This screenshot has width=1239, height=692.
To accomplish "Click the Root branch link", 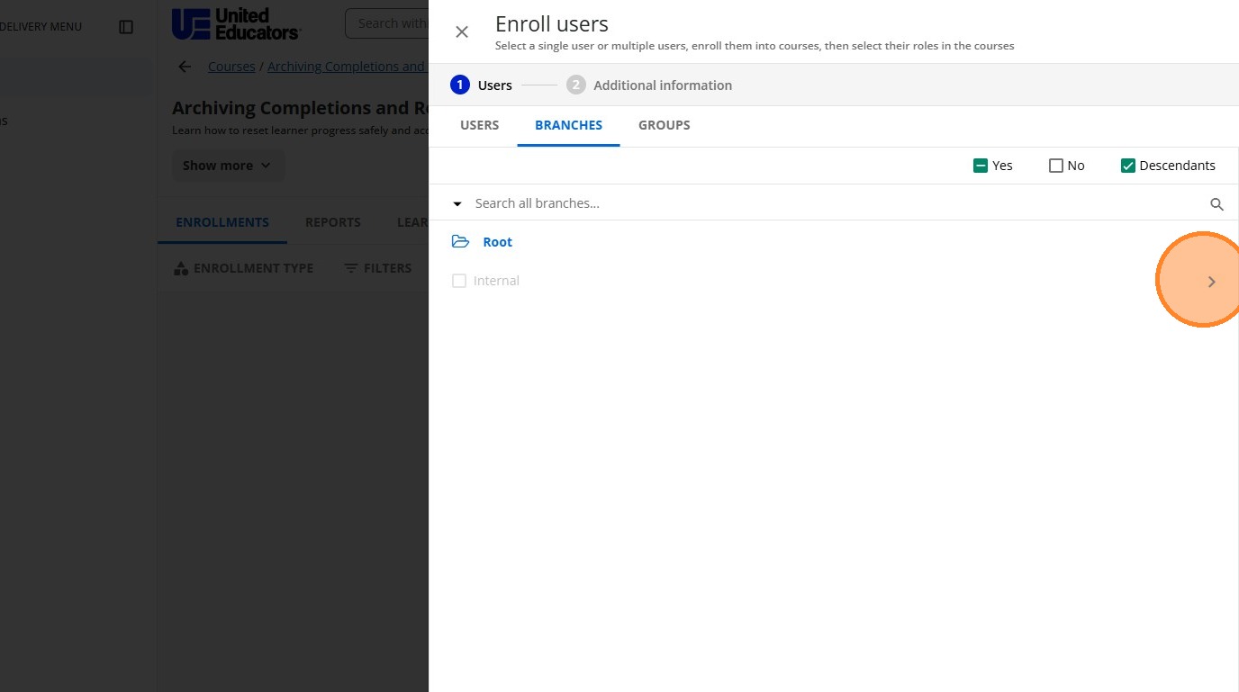I will [497, 242].
